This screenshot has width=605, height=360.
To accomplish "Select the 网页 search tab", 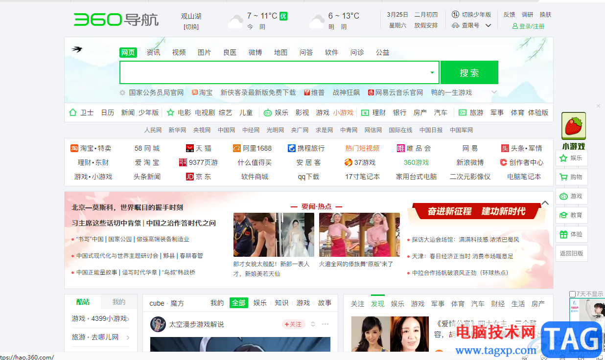I will [x=128, y=52].
